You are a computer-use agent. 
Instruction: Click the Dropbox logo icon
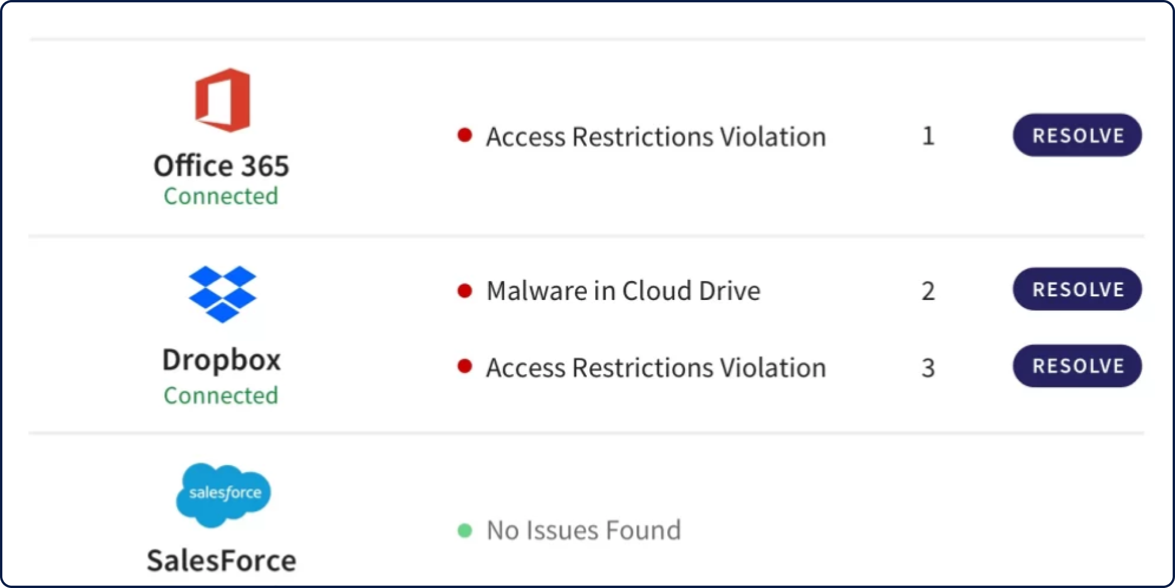(222, 294)
